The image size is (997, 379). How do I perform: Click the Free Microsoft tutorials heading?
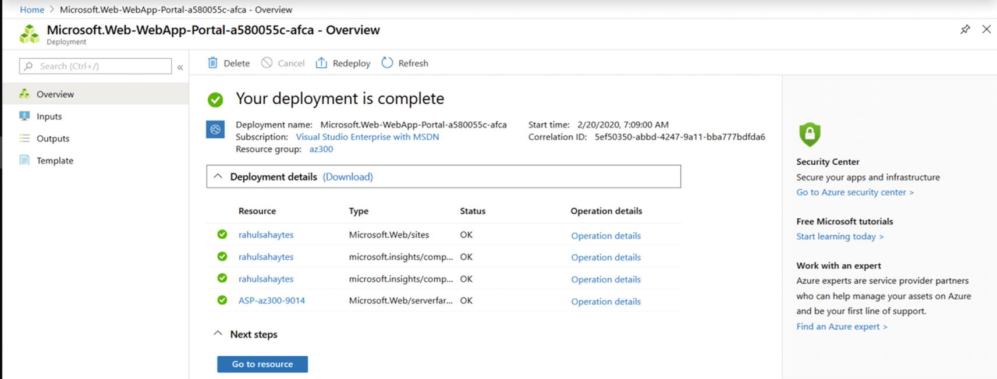click(x=845, y=221)
